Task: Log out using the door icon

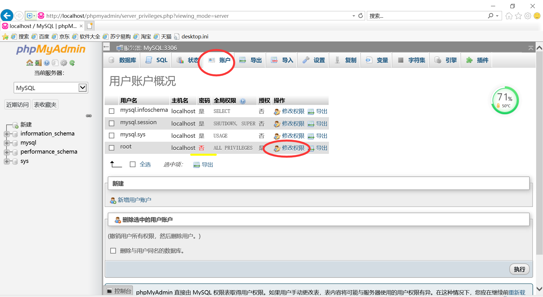Action: pyautogui.click(x=38, y=63)
